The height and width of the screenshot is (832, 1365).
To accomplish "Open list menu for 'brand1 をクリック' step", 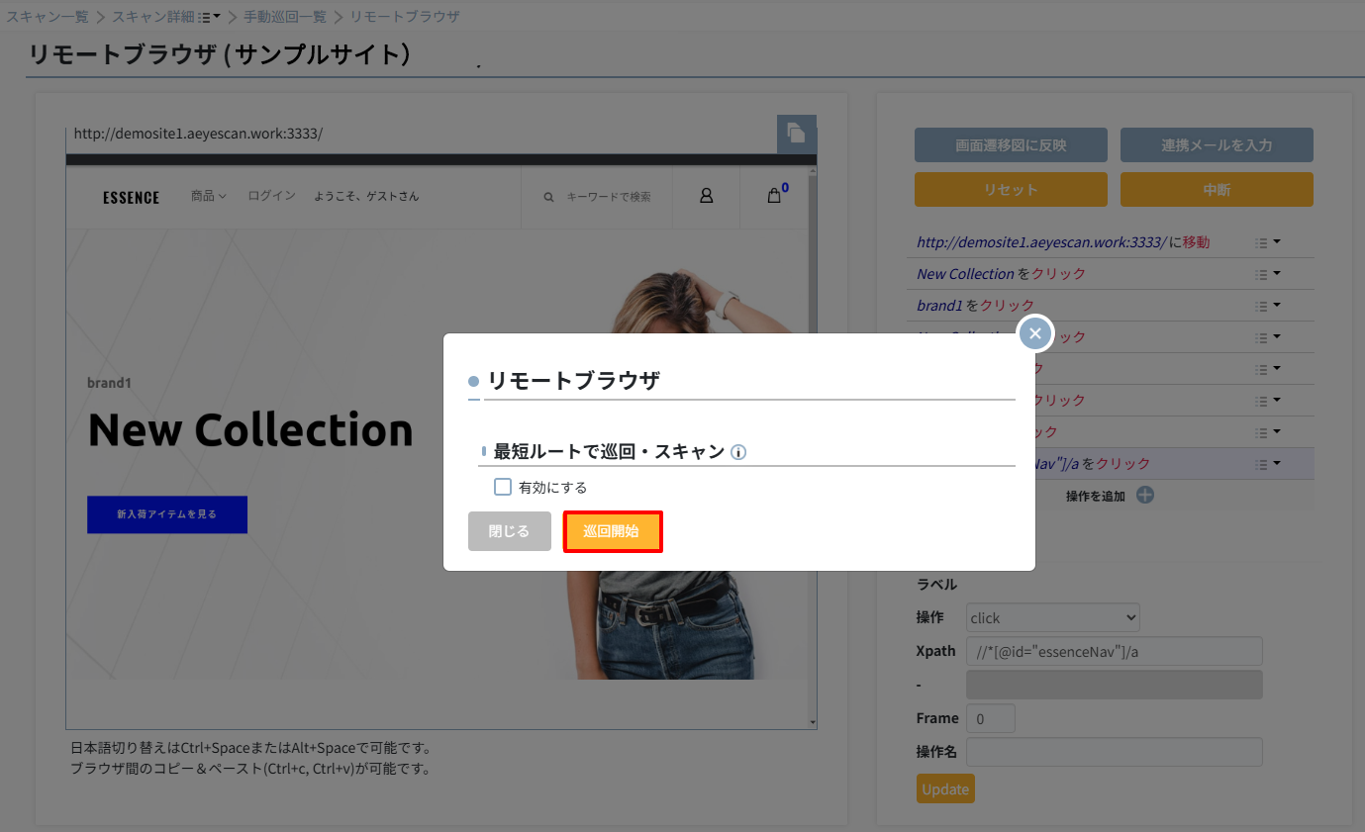I will 1267,306.
